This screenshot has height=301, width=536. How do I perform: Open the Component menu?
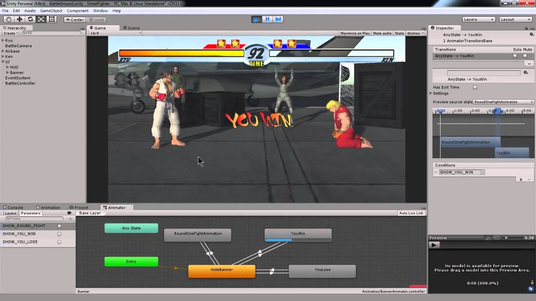pos(77,11)
